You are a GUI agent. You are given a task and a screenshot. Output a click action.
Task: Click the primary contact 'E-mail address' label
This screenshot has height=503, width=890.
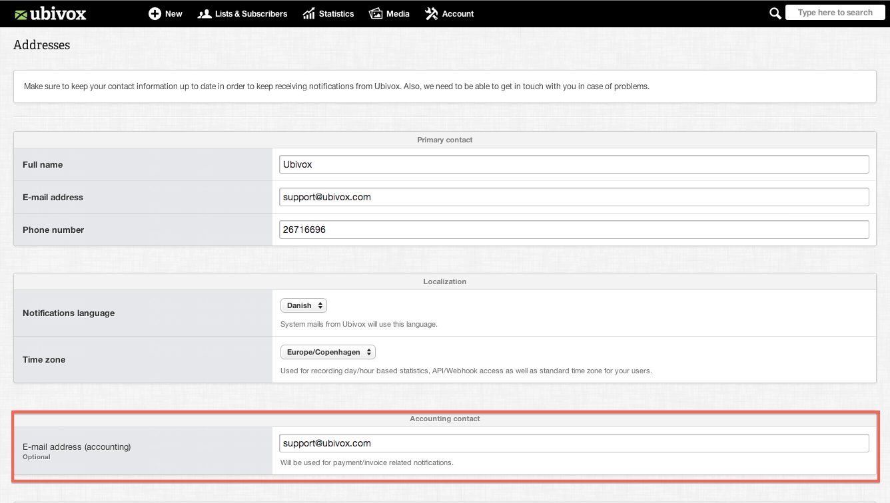tap(53, 197)
